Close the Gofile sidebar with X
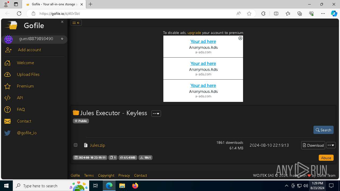 click(62, 22)
